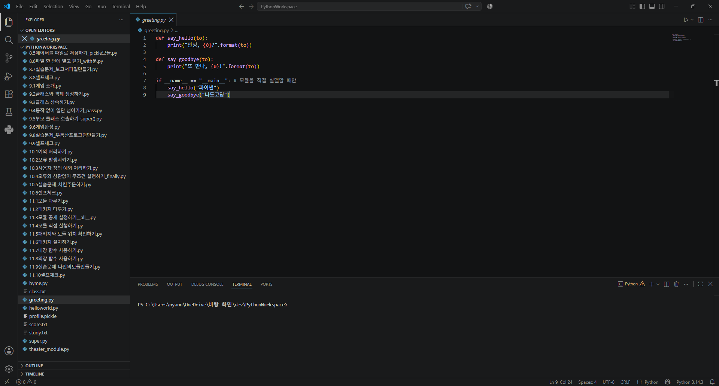Maximize the panel size
The height and width of the screenshot is (386, 719).
click(701, 284)
